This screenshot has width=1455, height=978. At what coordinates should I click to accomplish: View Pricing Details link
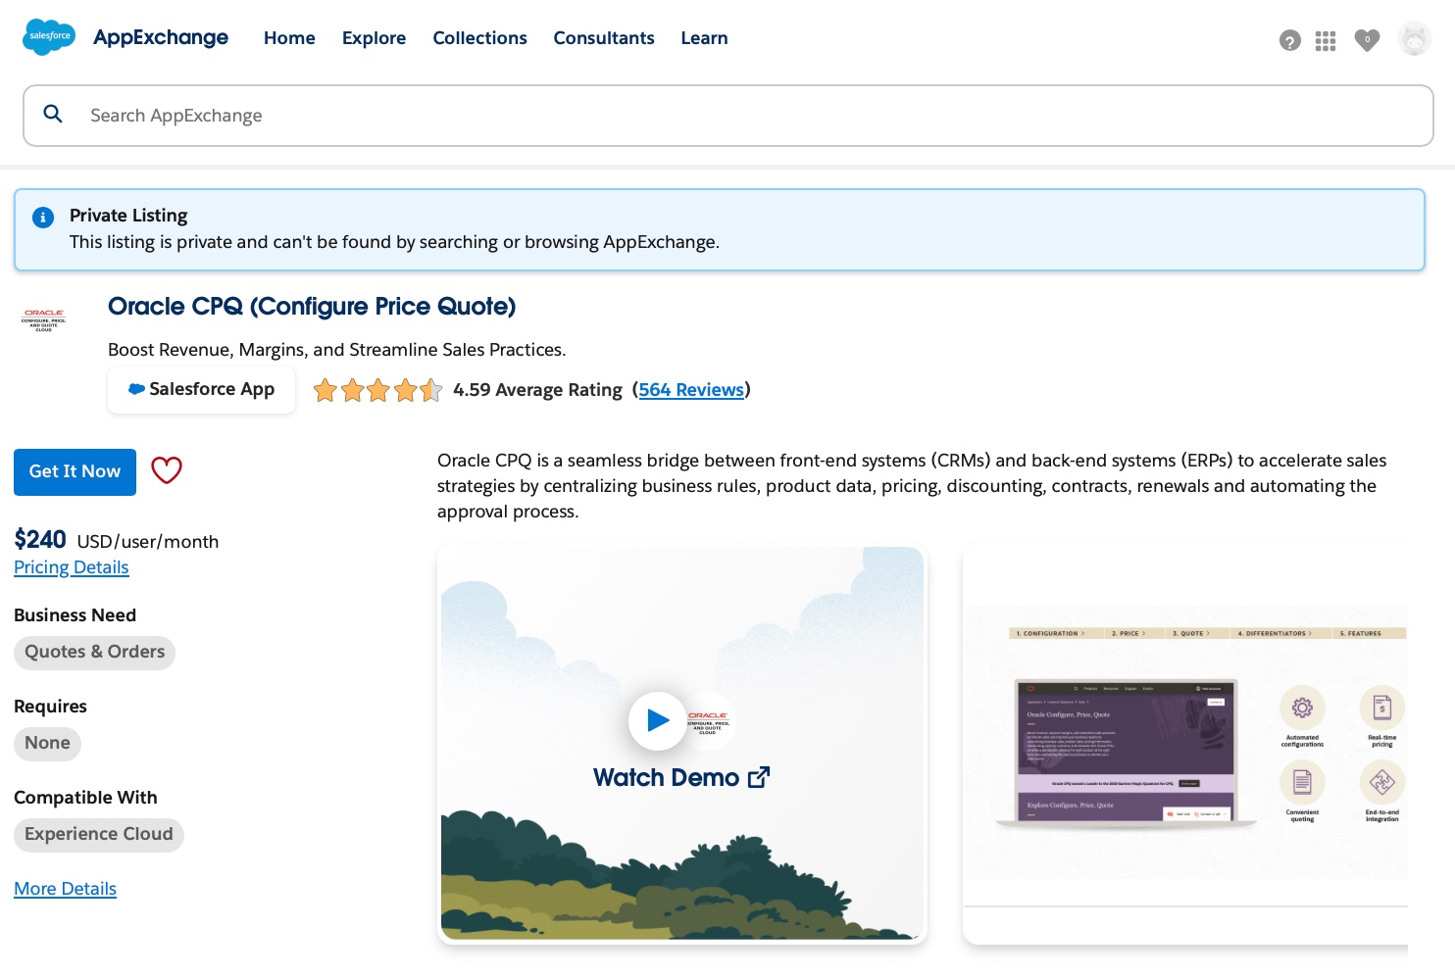coord(71,566)
